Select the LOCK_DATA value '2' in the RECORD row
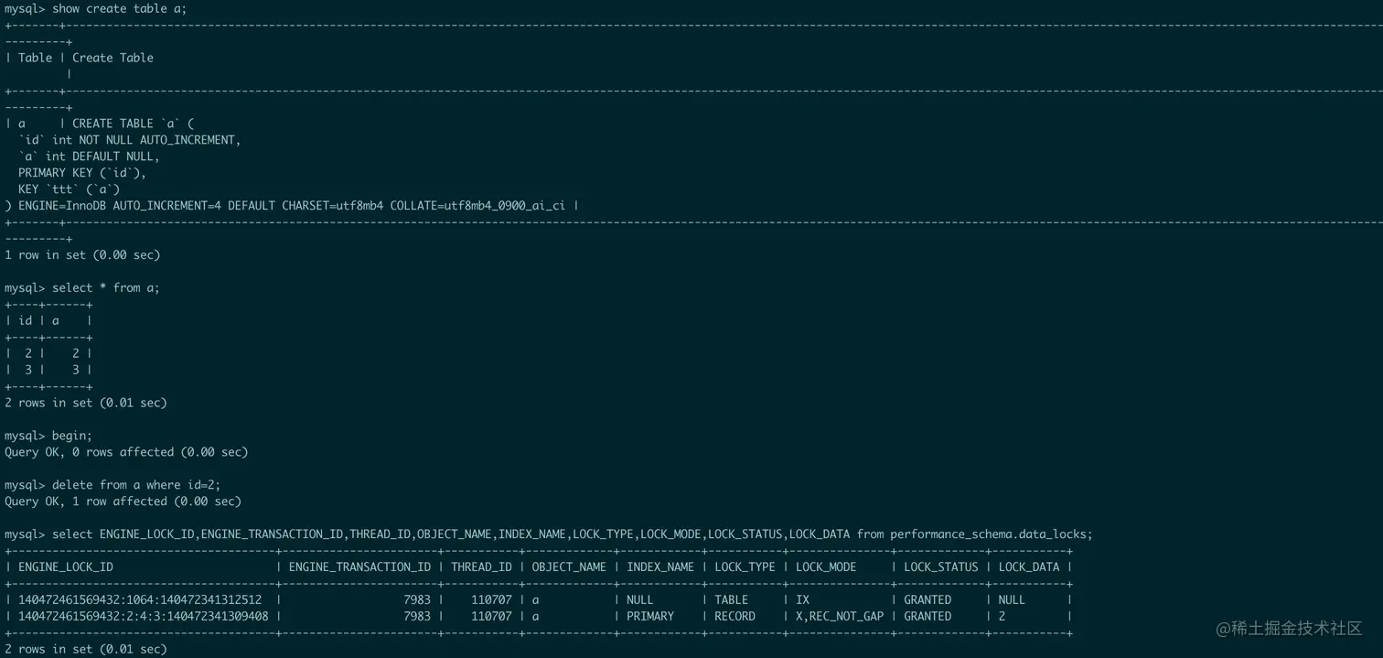Screen dimensions: 1383x658 point(1002,617)
